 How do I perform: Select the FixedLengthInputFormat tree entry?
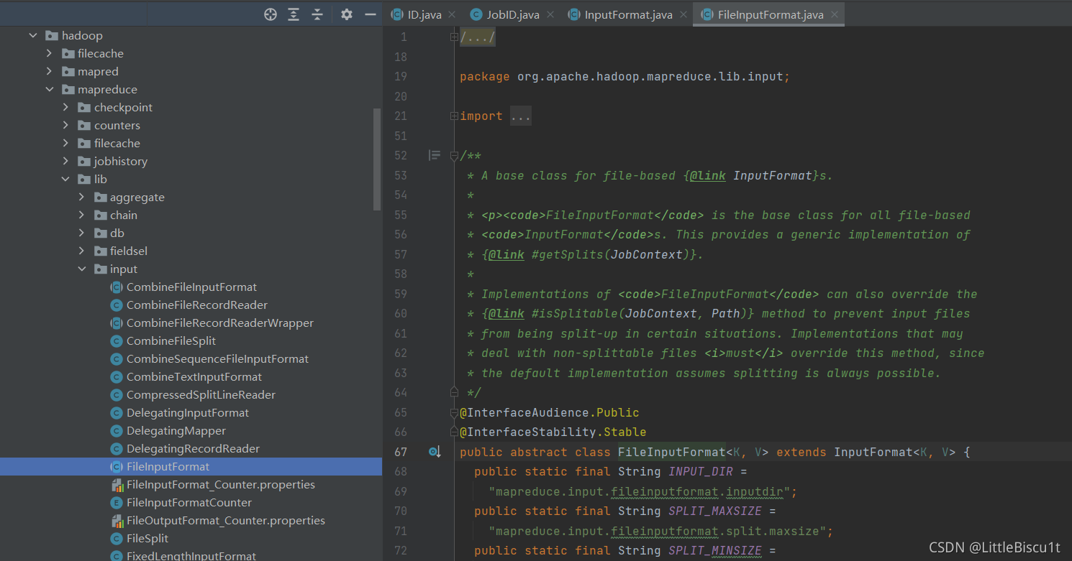[191, 555]
